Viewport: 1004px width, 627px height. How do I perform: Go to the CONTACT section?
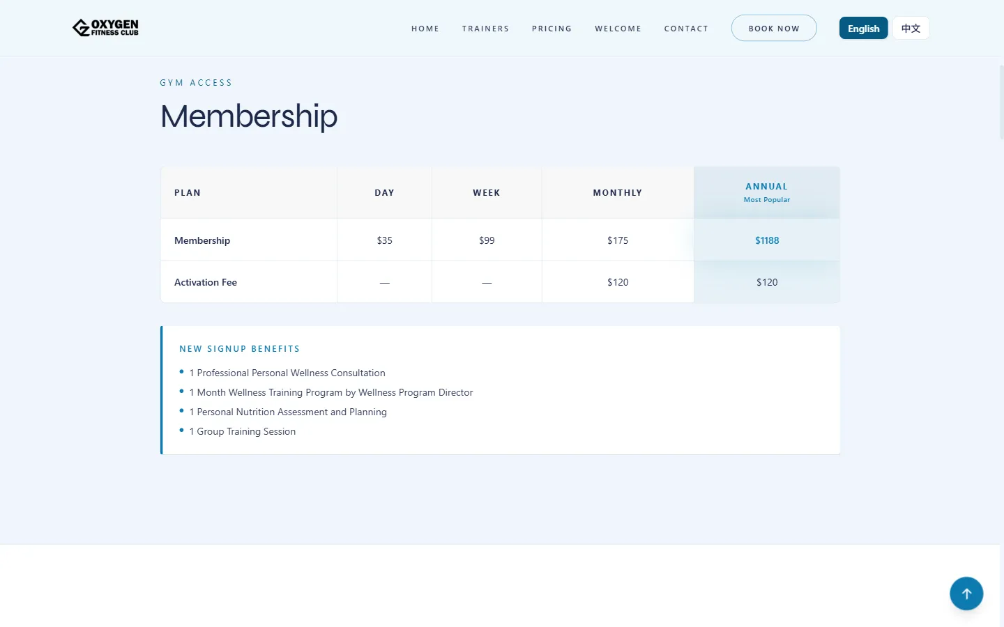coord(686,29)
